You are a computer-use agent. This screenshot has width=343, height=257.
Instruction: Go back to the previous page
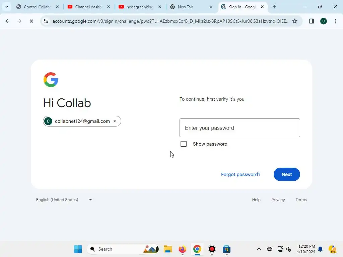[7, 21]
